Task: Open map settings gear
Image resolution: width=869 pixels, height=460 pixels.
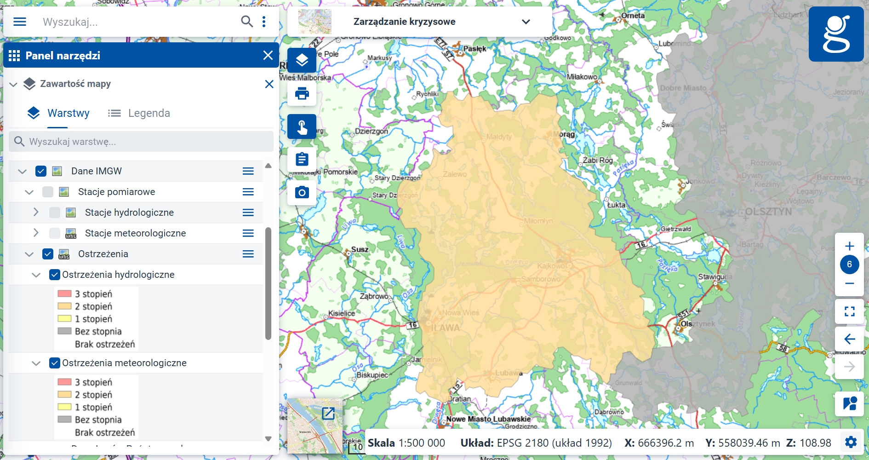Action: [x=851, y=442]
